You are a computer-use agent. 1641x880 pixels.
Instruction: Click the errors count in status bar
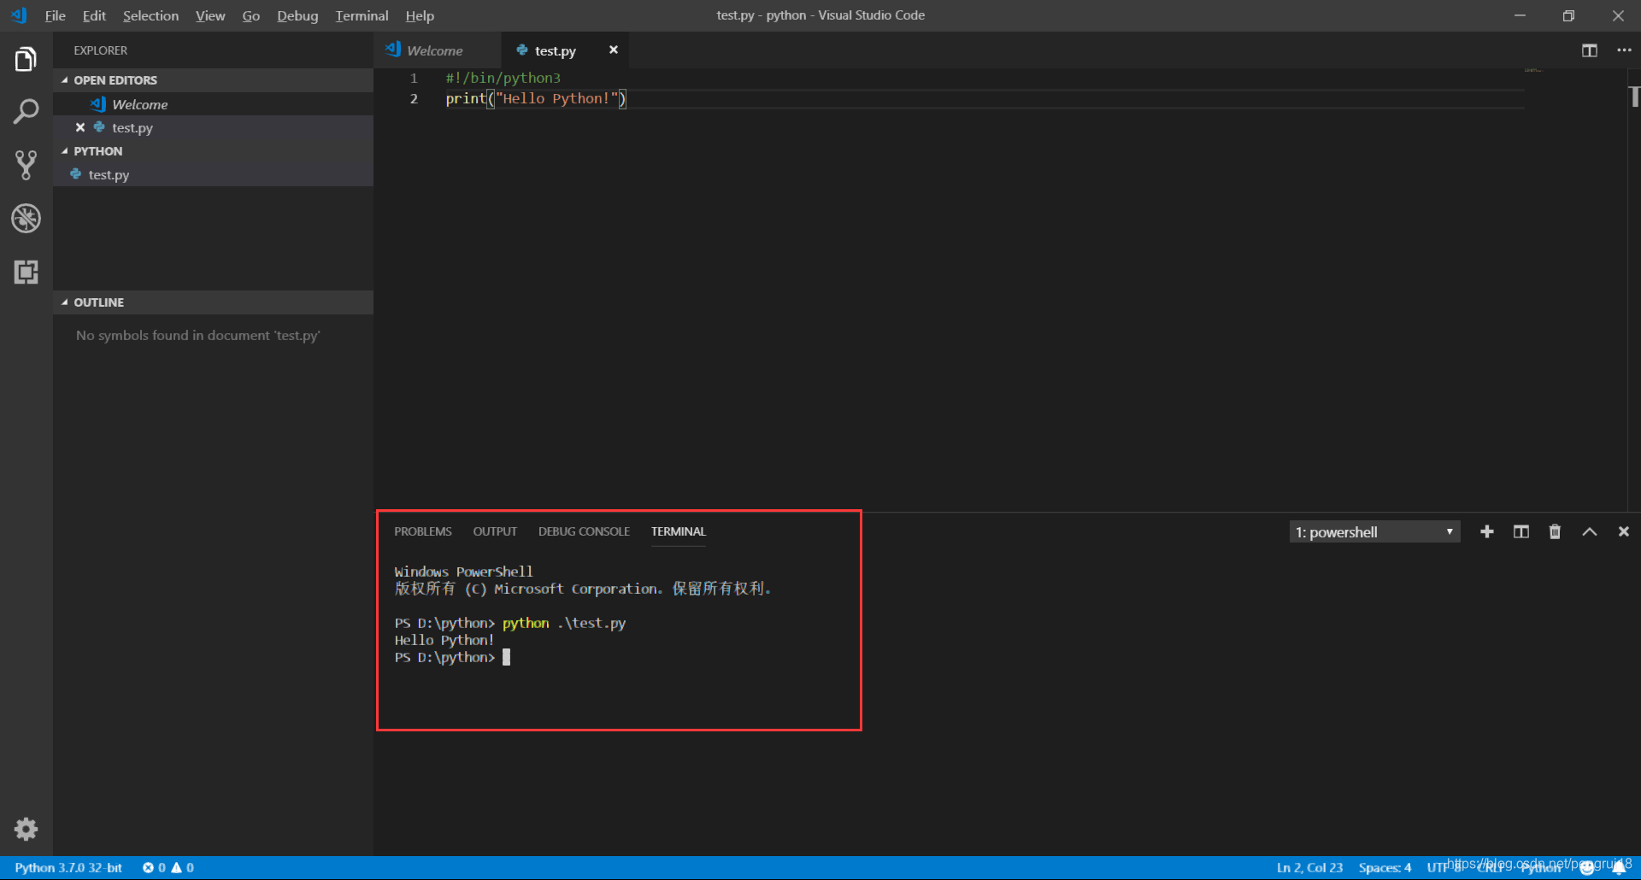pos(154,867)
